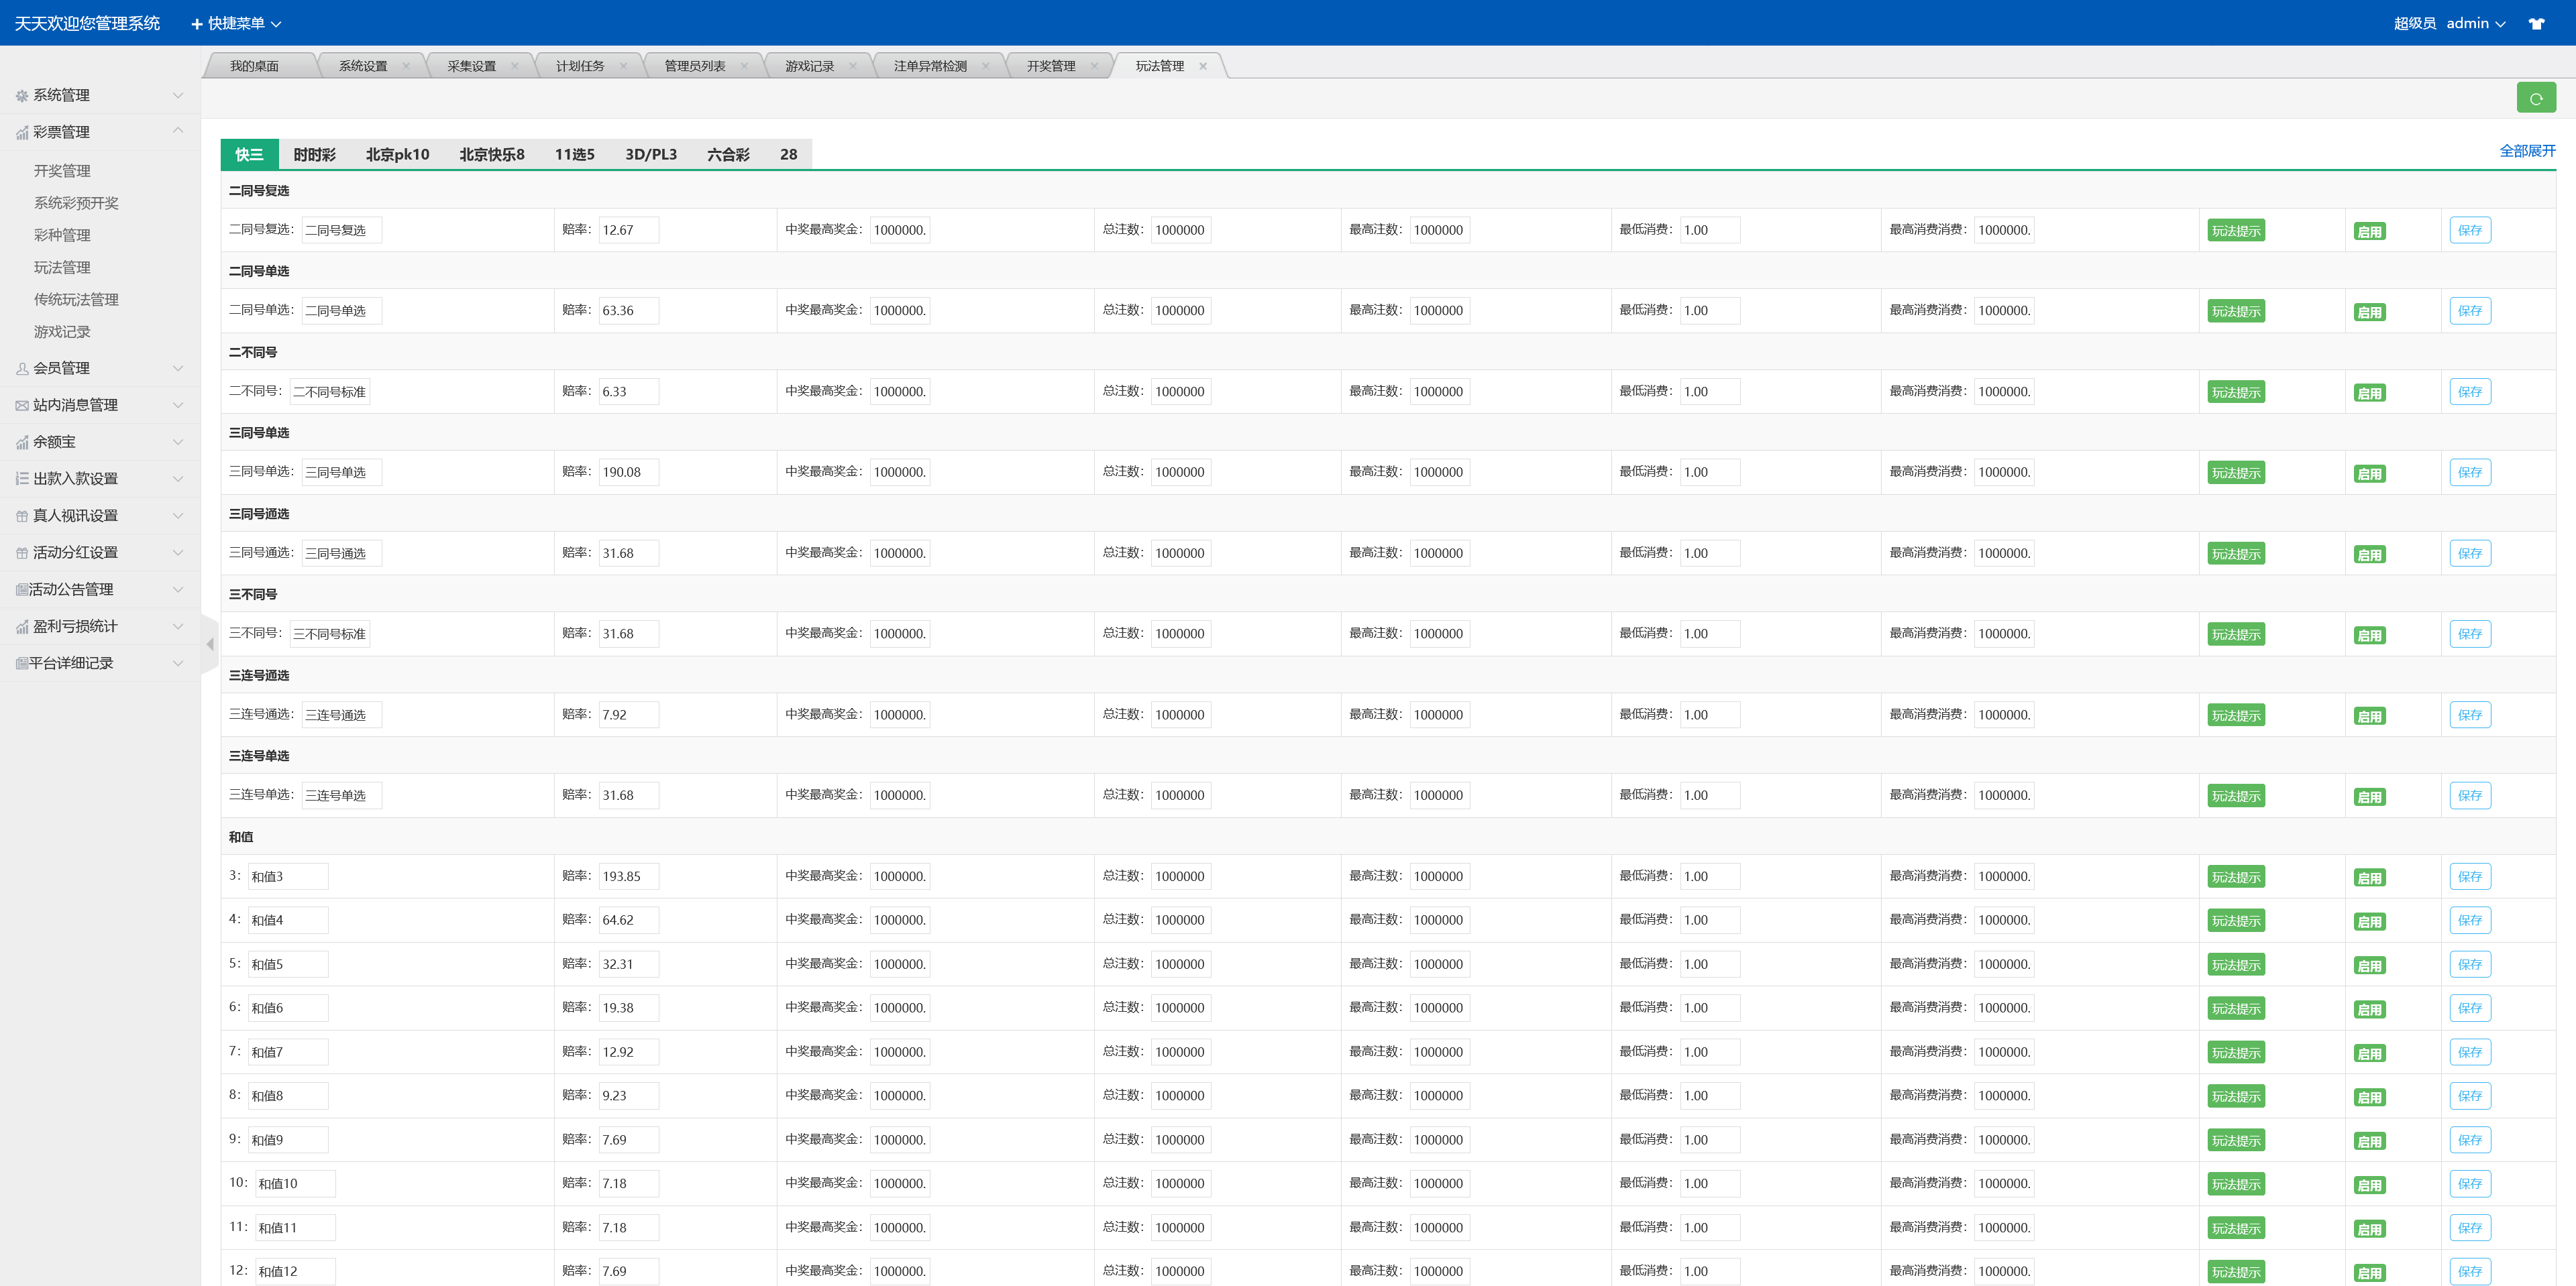Toggle 启用 status for 三不同号 row
The height and width of the screenshot is (1286, 2576).
[x=2369, y=634]
